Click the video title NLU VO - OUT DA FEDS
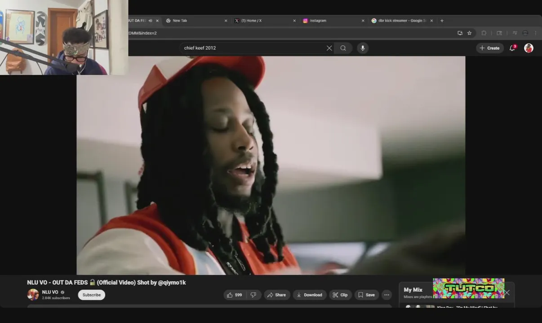This screenshot has width=542, height=323. point(107,283)
